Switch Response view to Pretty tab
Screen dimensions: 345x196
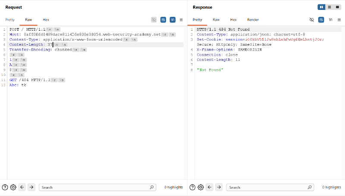198,20
